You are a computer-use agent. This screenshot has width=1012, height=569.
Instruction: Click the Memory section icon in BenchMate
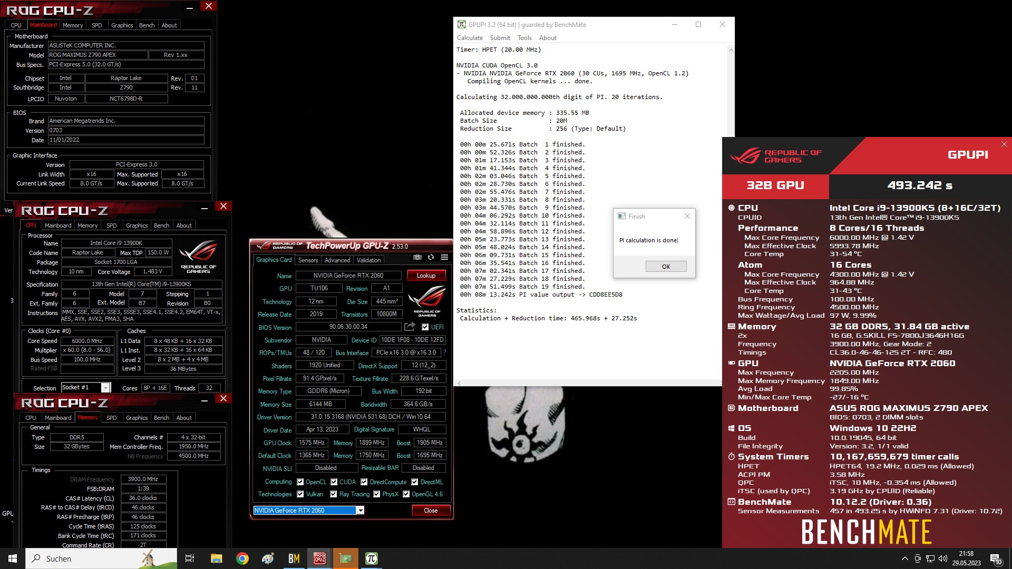click(x=731, y=326)
